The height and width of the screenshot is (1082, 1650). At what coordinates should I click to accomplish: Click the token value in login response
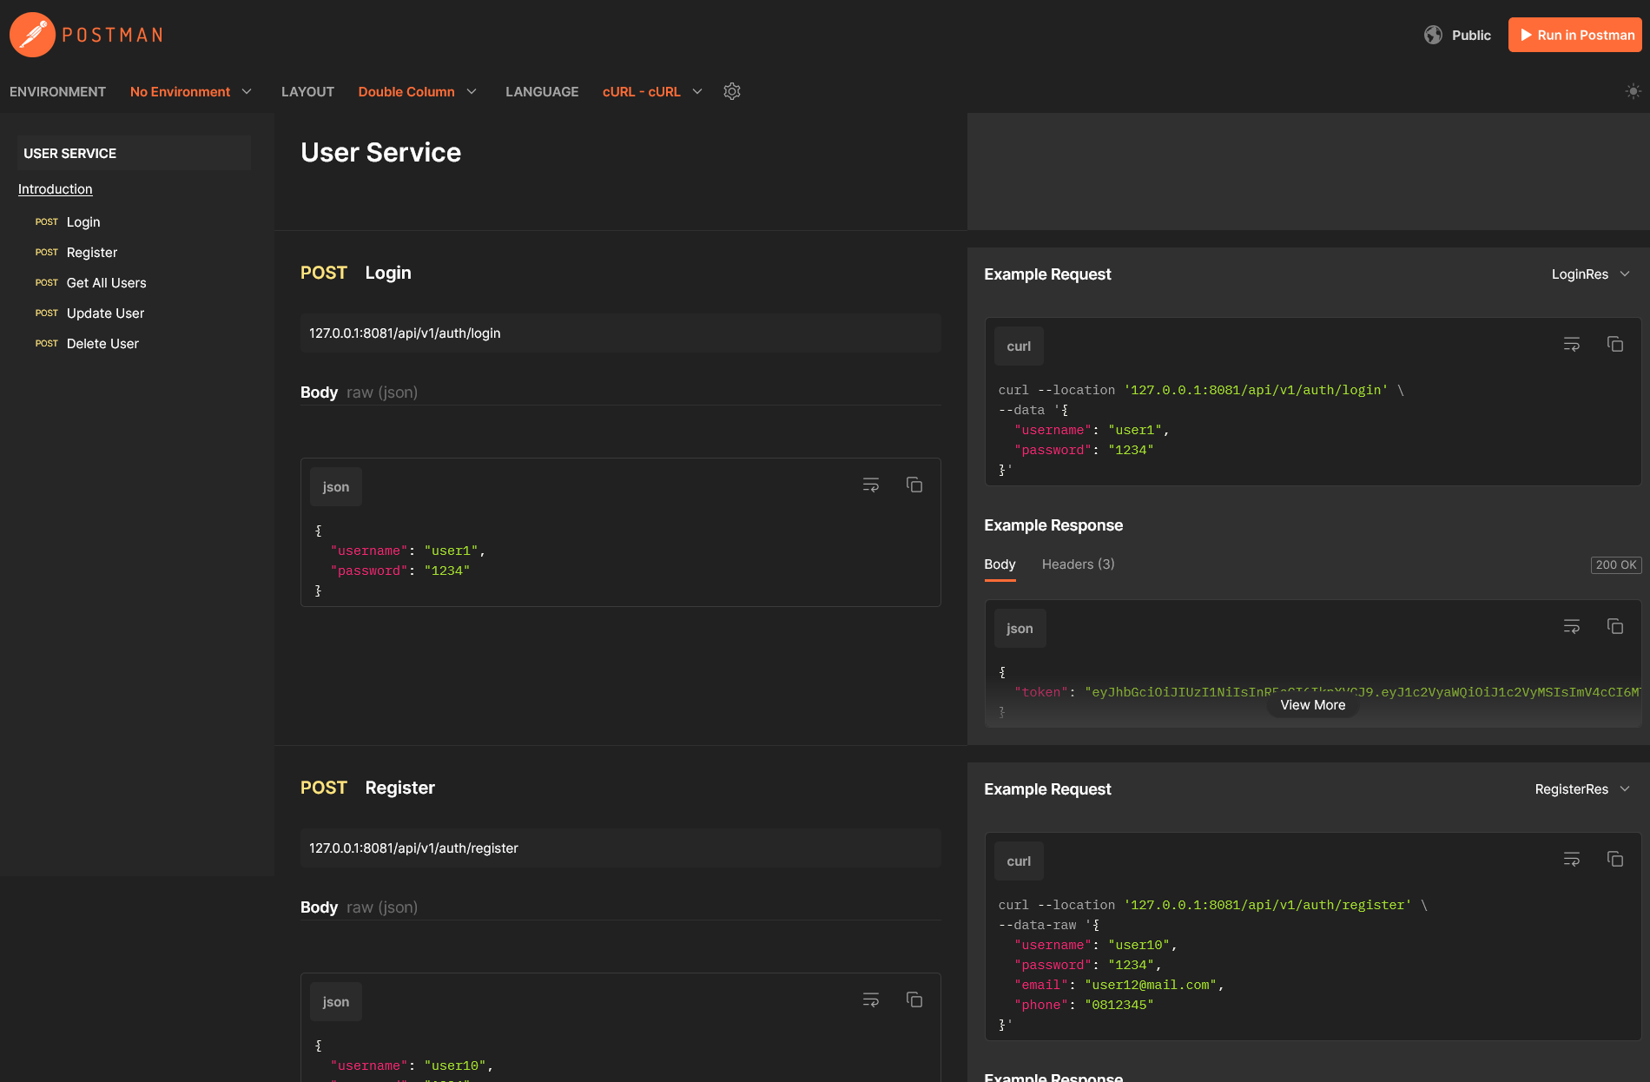pos(1363,692)
